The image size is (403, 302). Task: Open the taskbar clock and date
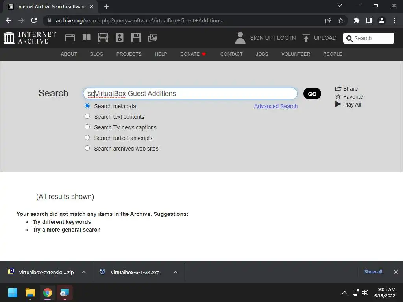point(385,293)
